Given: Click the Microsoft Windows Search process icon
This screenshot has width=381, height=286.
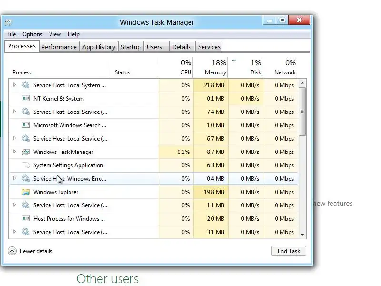Looking at the screenshot, I should [x=26, y=125].
